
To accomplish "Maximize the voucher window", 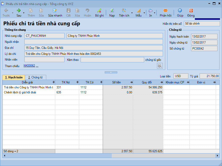I will pyautogui.click(x=214, y=4).
